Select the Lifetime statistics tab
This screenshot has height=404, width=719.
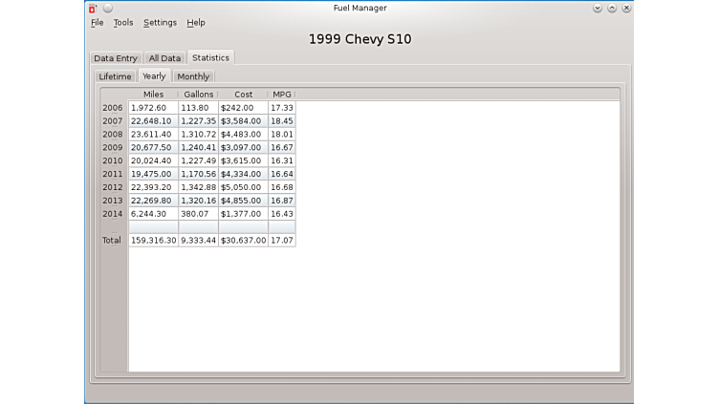point(115,76)
